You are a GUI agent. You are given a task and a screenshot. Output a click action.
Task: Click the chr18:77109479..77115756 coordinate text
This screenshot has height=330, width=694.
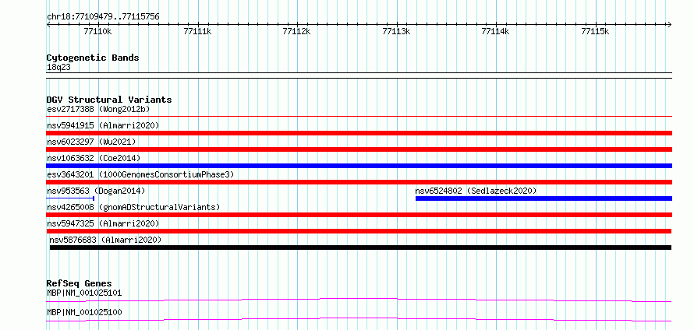point(103,17)
